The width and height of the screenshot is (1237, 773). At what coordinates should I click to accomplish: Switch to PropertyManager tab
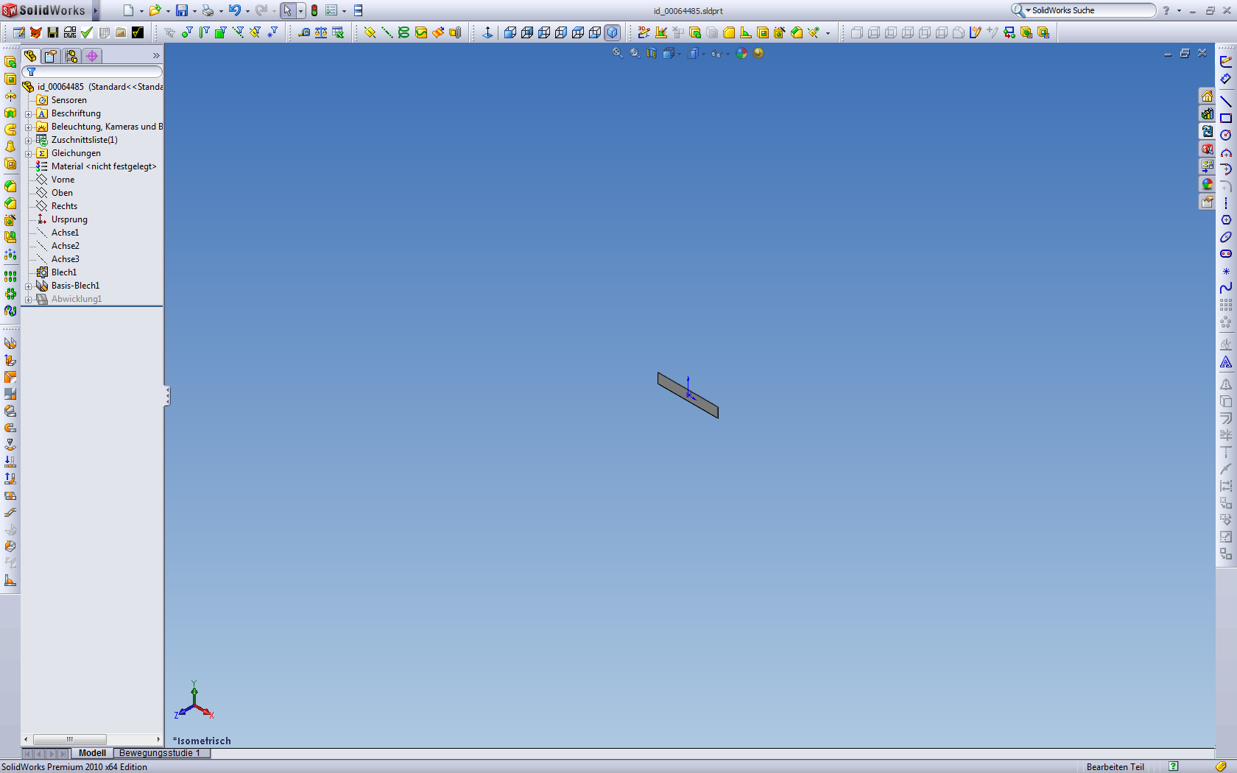click(x=51, y=56)
